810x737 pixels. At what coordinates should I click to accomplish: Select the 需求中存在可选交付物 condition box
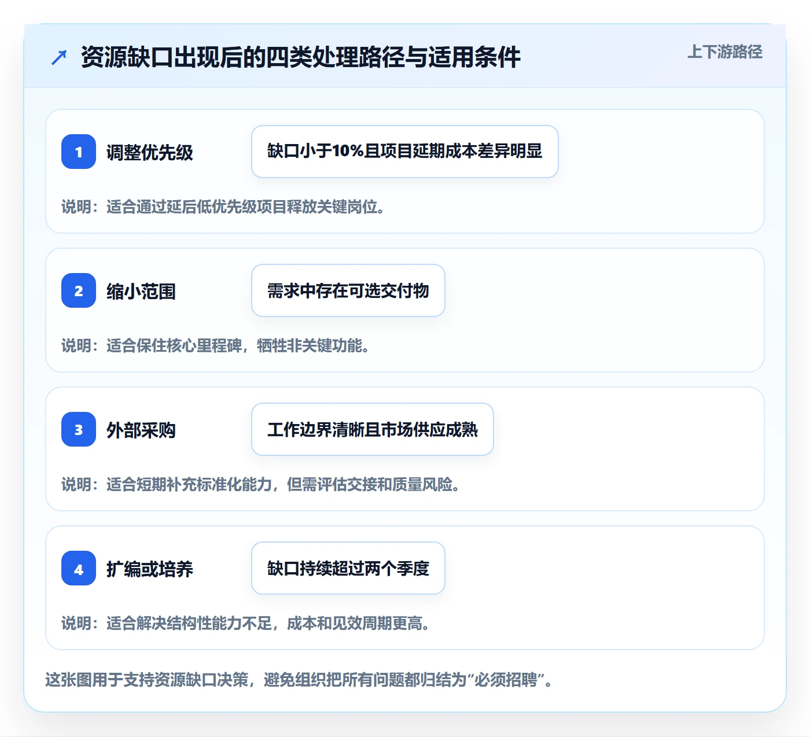pos(348,290)
